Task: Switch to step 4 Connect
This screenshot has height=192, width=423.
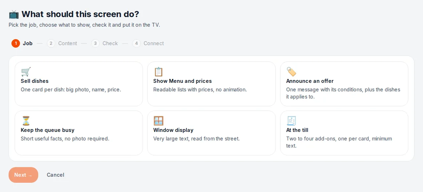Action: tap(148, 43)
